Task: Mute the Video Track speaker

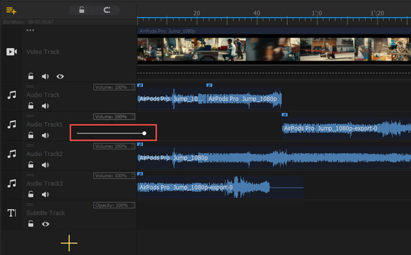Action: tap(46, 76)
